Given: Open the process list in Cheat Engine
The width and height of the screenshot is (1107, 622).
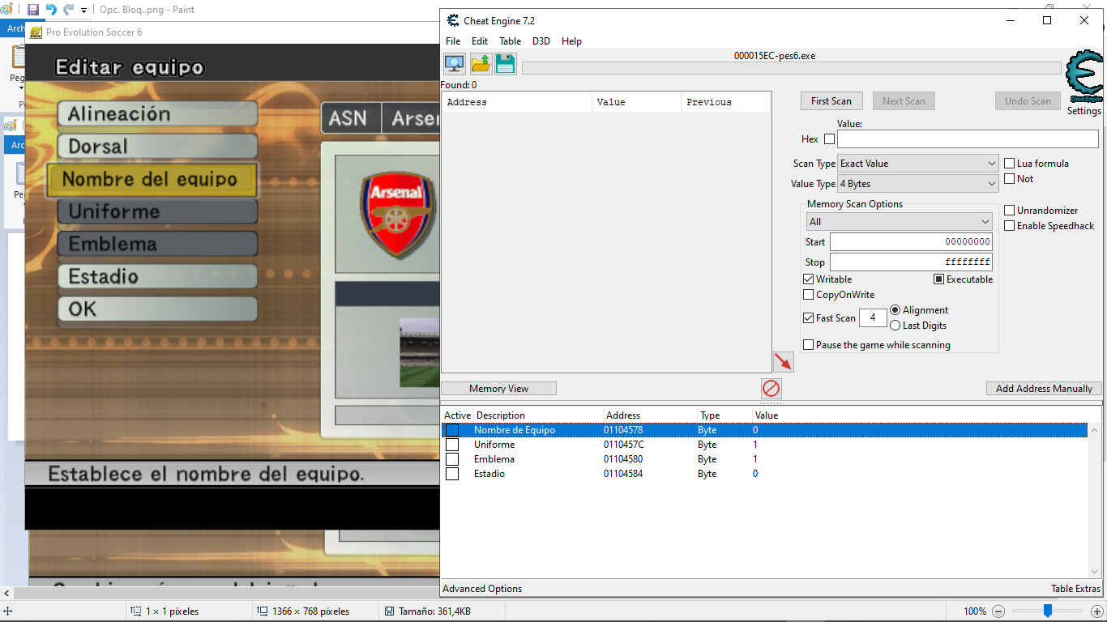Looking at the screenshot, I should tap(455, 64).
